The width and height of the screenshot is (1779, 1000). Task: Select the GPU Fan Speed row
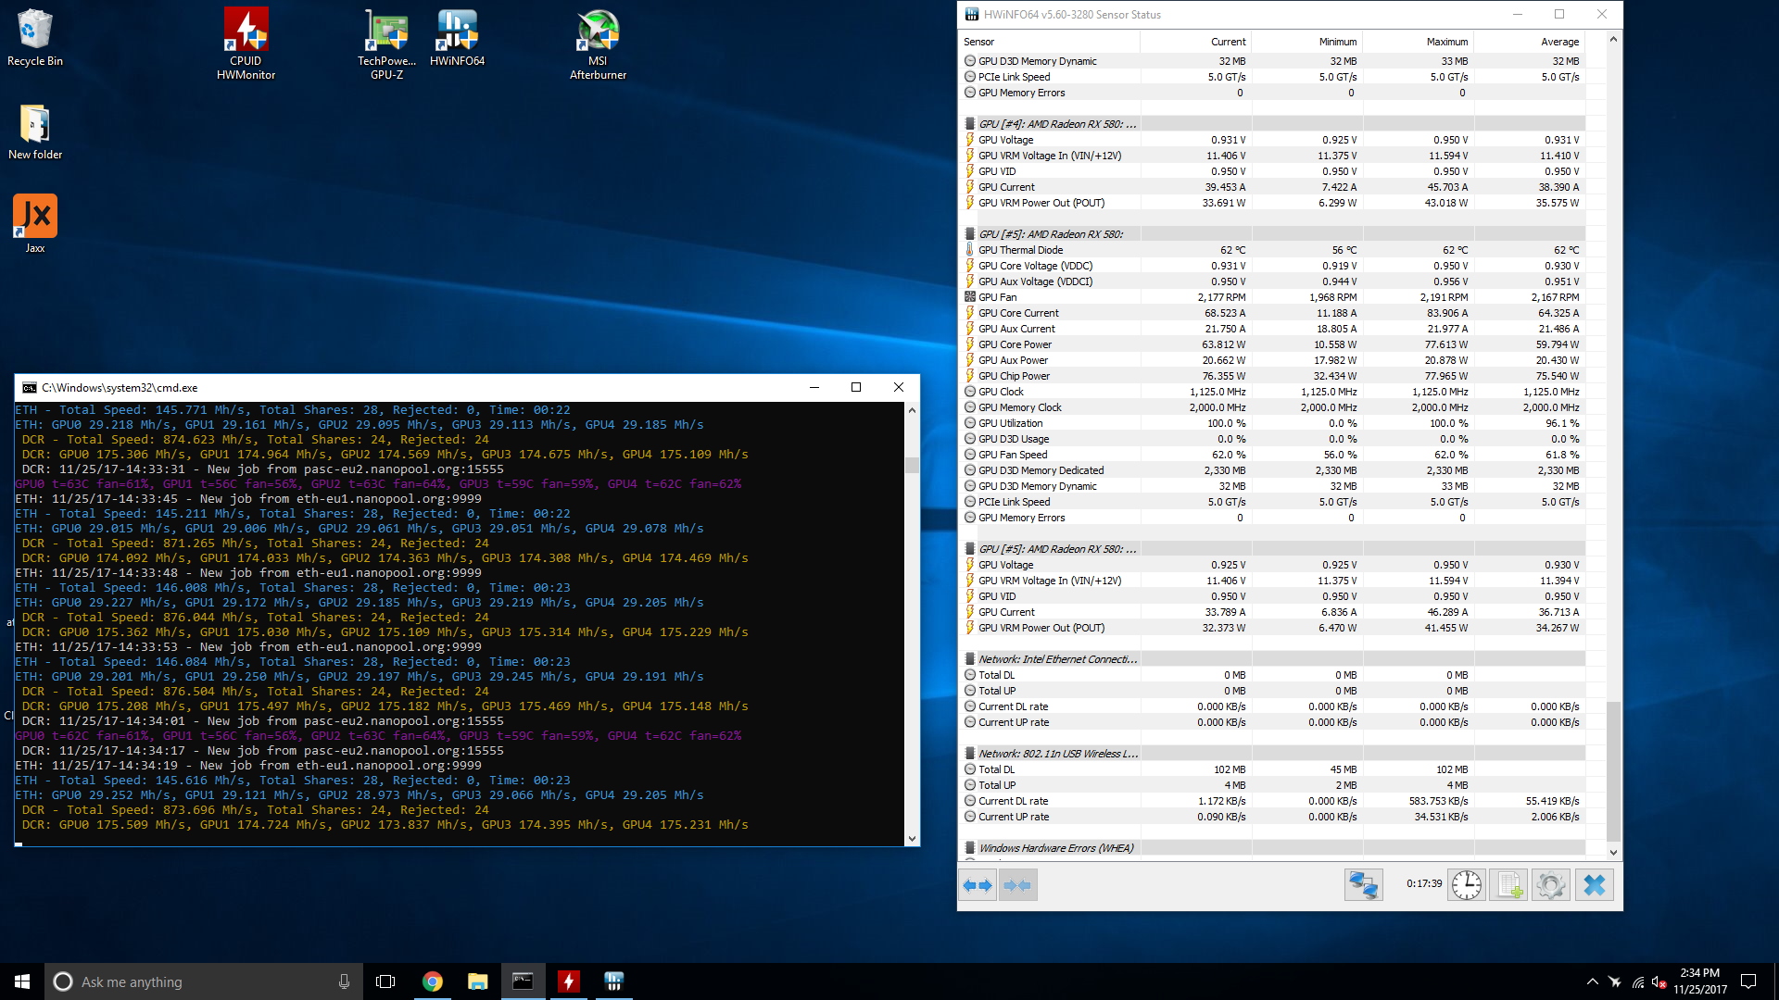[x=1271, y=455]
